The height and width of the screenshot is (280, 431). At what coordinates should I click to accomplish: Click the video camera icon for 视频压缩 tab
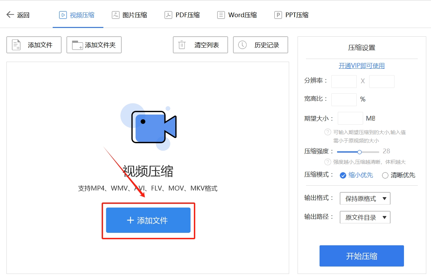[x=62, y=14]
